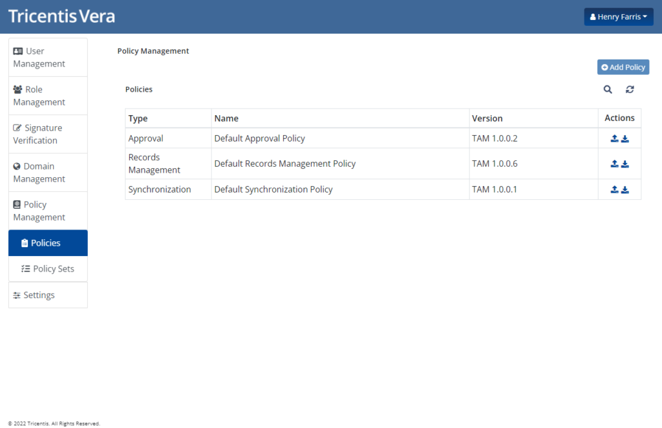Upload icon for Default Approval Policy
The image size is (662, 428).
tap(614, 138)
